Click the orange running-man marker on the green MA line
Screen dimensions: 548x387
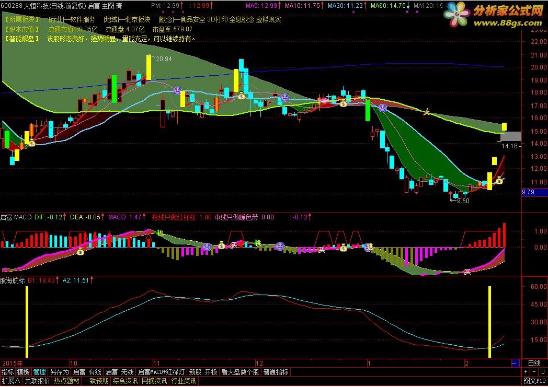tap(426, 112)
